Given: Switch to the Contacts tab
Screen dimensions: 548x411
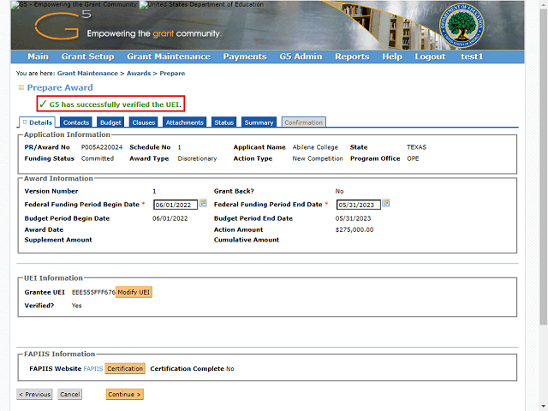Looking at the screenshot, I should click(76, 122).
